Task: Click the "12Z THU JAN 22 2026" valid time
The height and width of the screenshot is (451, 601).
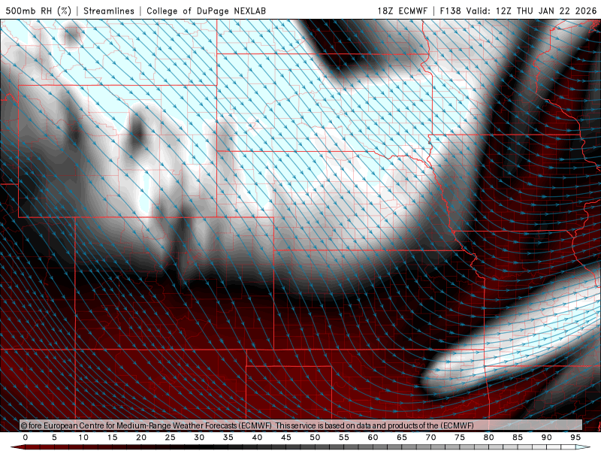Action: 546,11
